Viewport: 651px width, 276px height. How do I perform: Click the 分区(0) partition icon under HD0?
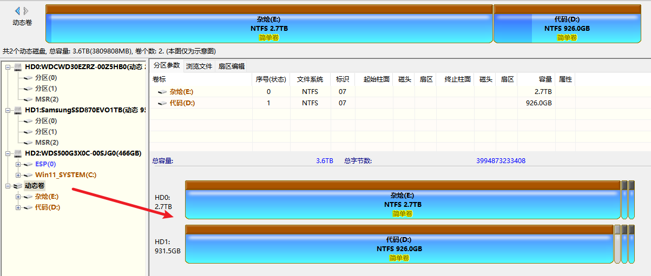pyautogui.click(x=28, y=78)
